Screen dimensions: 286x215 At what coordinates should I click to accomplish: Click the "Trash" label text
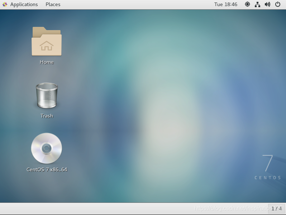47,116
